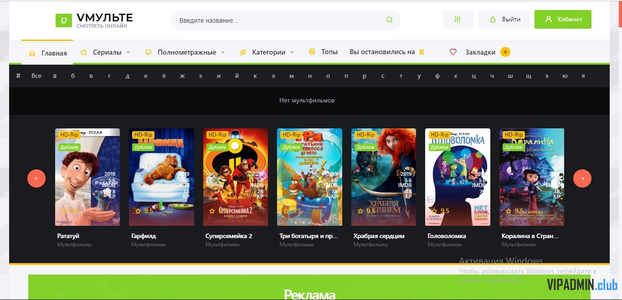
Task: Focus the Введите название search field
Action: pyautogui.click(x=285, y=20)
